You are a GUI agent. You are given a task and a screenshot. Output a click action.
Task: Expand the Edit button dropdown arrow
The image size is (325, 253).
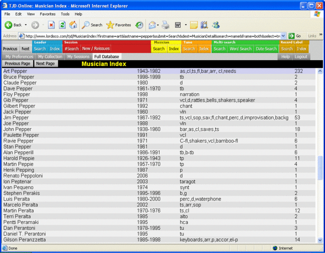point(186,25)
